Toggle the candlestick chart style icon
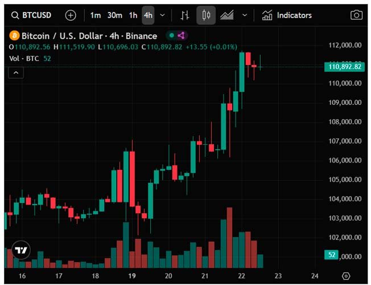Screen dimensions: 371x285 click(206, 15)
